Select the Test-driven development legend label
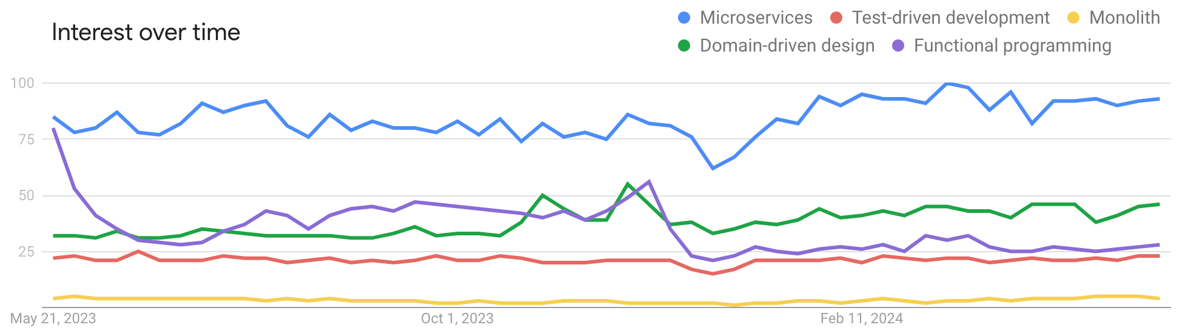 (x=950, y=18)
